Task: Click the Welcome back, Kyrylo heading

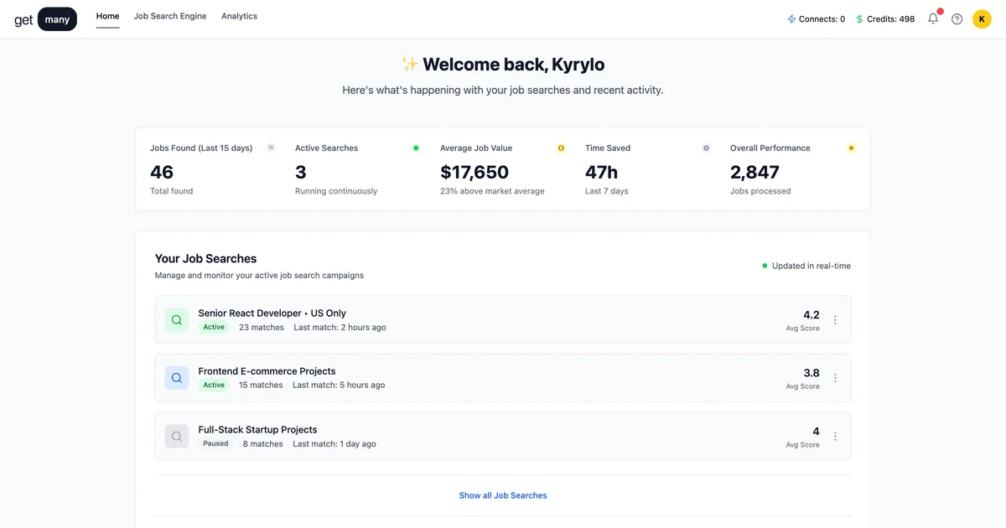Action: tap(503, 65)
